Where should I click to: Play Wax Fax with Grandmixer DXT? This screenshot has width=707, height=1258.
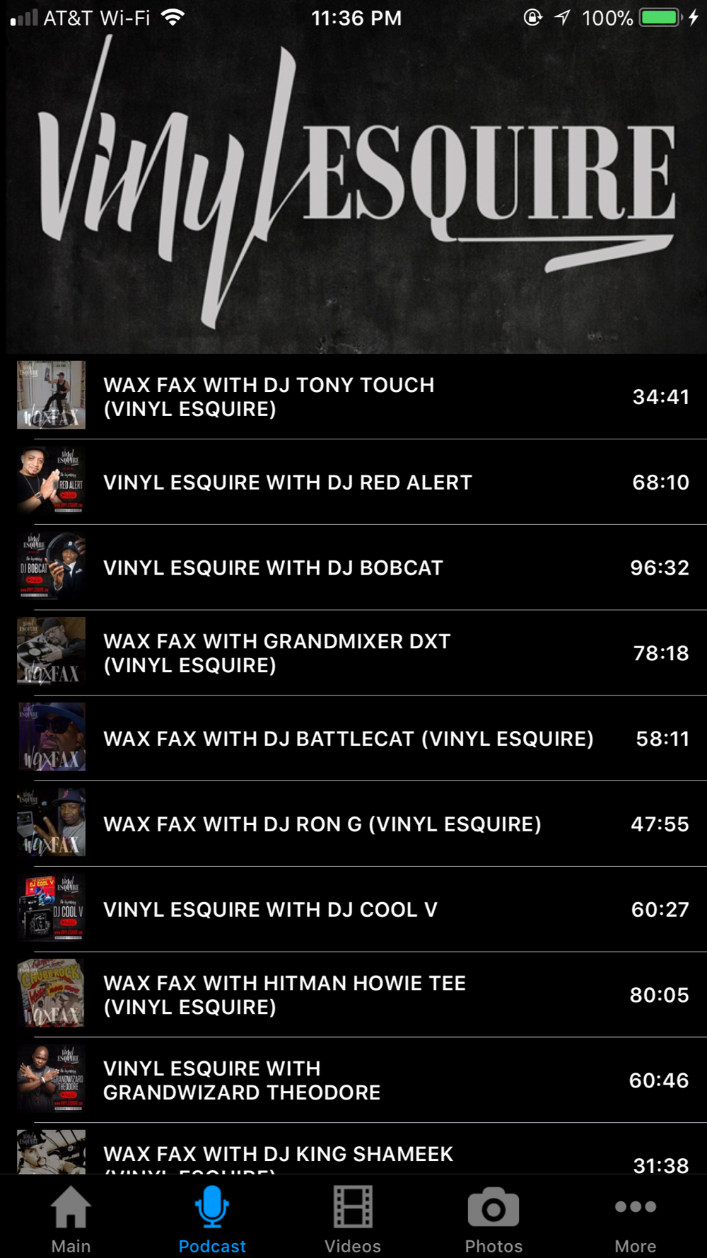[x=353, y=653]
